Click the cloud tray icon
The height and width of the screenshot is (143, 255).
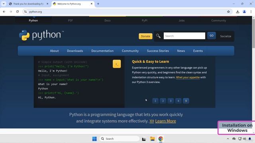(234, 139)
